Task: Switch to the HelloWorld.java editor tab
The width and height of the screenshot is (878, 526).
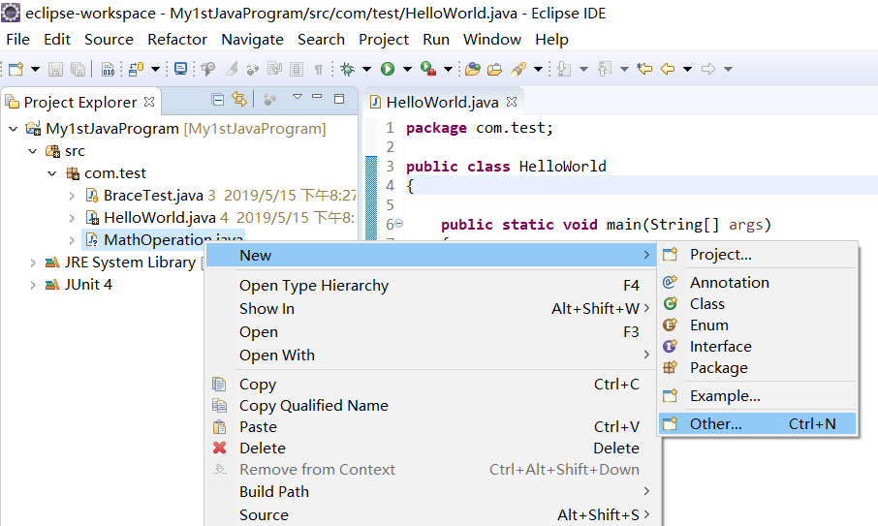Action: tap(442, 102)
